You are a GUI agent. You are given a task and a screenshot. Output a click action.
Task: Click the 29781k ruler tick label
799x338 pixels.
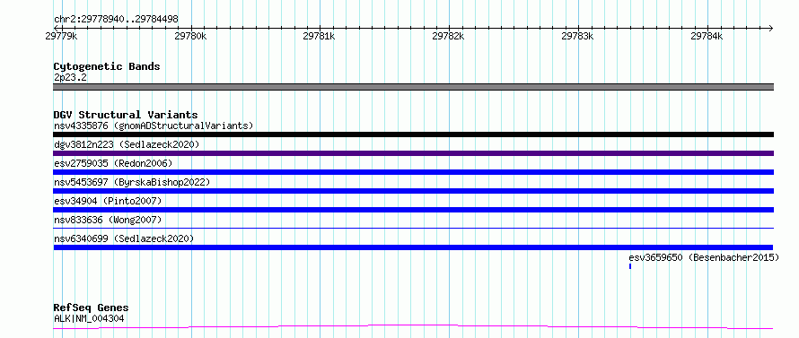pos(319,36)
